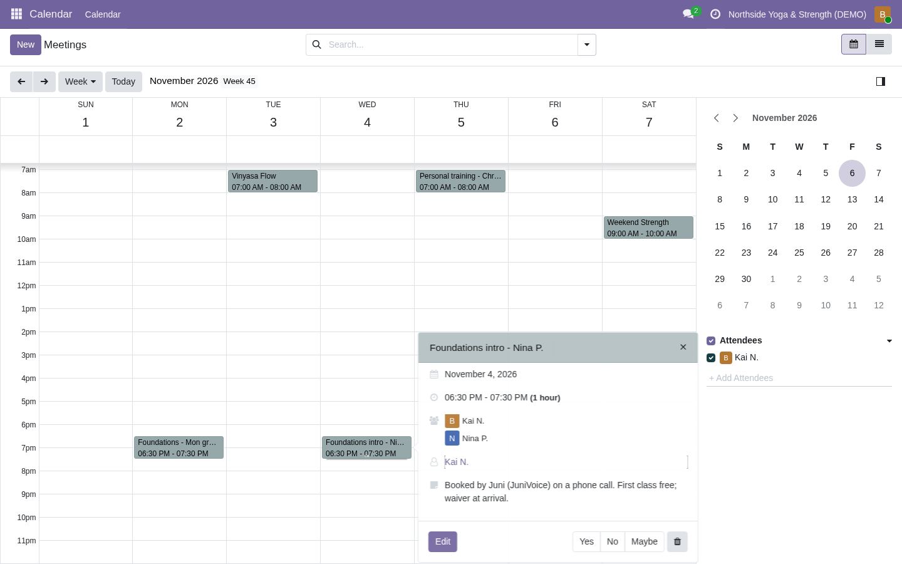Respond Yes to the invitation
This screenshot has height=564, width=902.
pos(586,541)
